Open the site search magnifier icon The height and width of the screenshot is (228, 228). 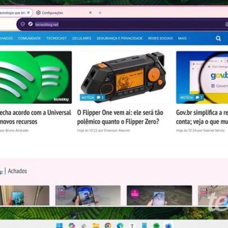218,38
